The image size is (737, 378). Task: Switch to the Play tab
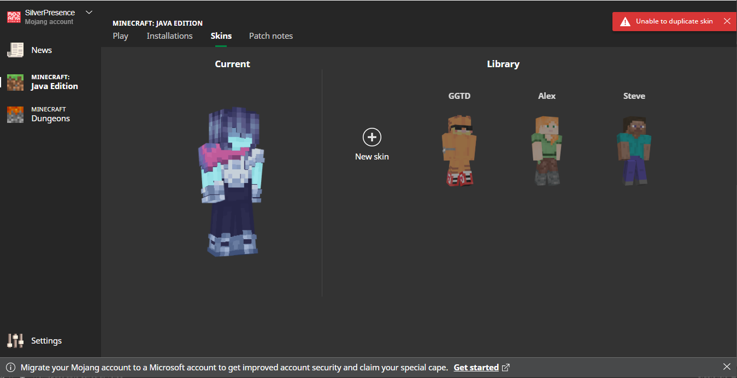coord(120,36)
